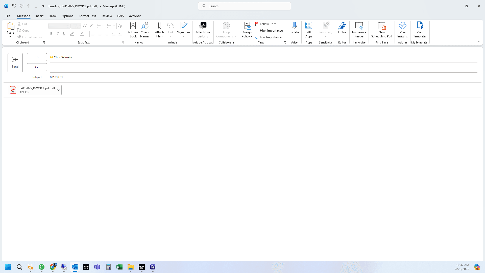
Task: Switch to the Insert tab
Action: [x=39, y=16]
